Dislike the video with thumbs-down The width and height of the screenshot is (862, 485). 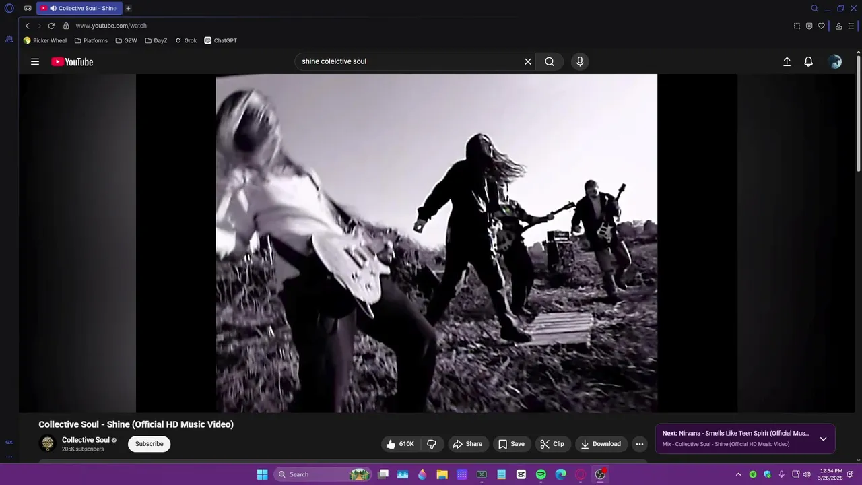[x=432, y=444]
